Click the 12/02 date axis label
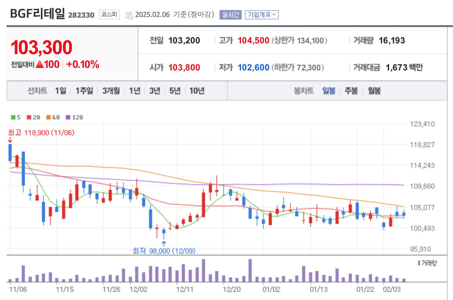Image resolution: width=453 pixels, height=300 pixels. click(x=138, y=289)
